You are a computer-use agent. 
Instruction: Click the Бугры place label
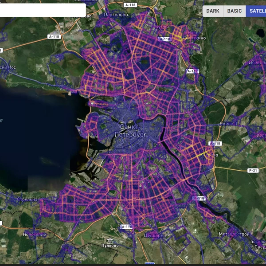tap(161, 27)
